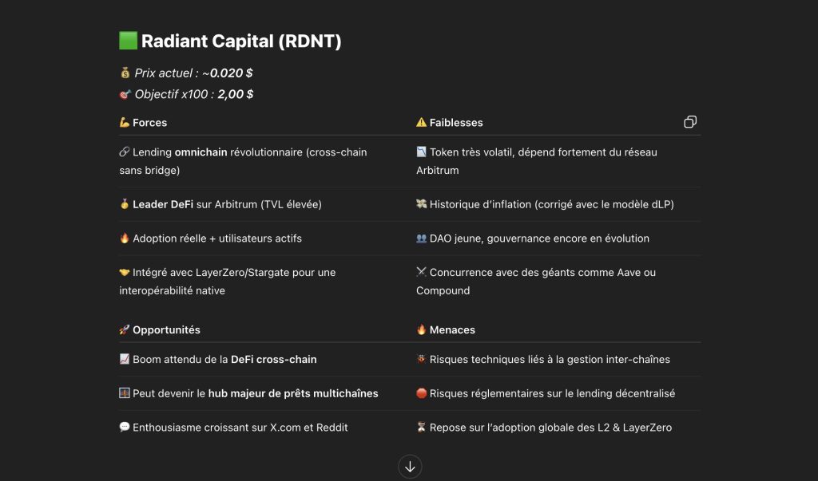Click the warning triangle beside Faiblesses
Screen dimensions: 818x481
[421, 123]
